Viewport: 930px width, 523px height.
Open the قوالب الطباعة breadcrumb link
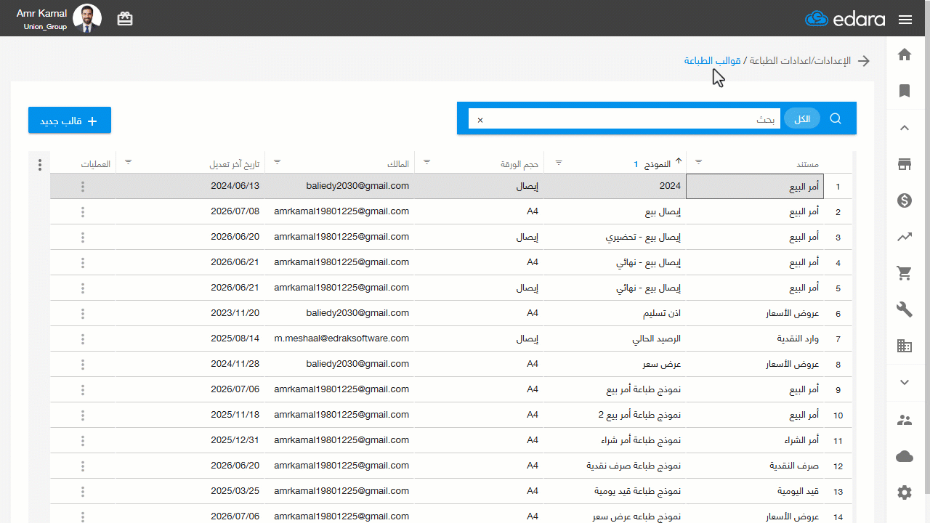point(712,60)
